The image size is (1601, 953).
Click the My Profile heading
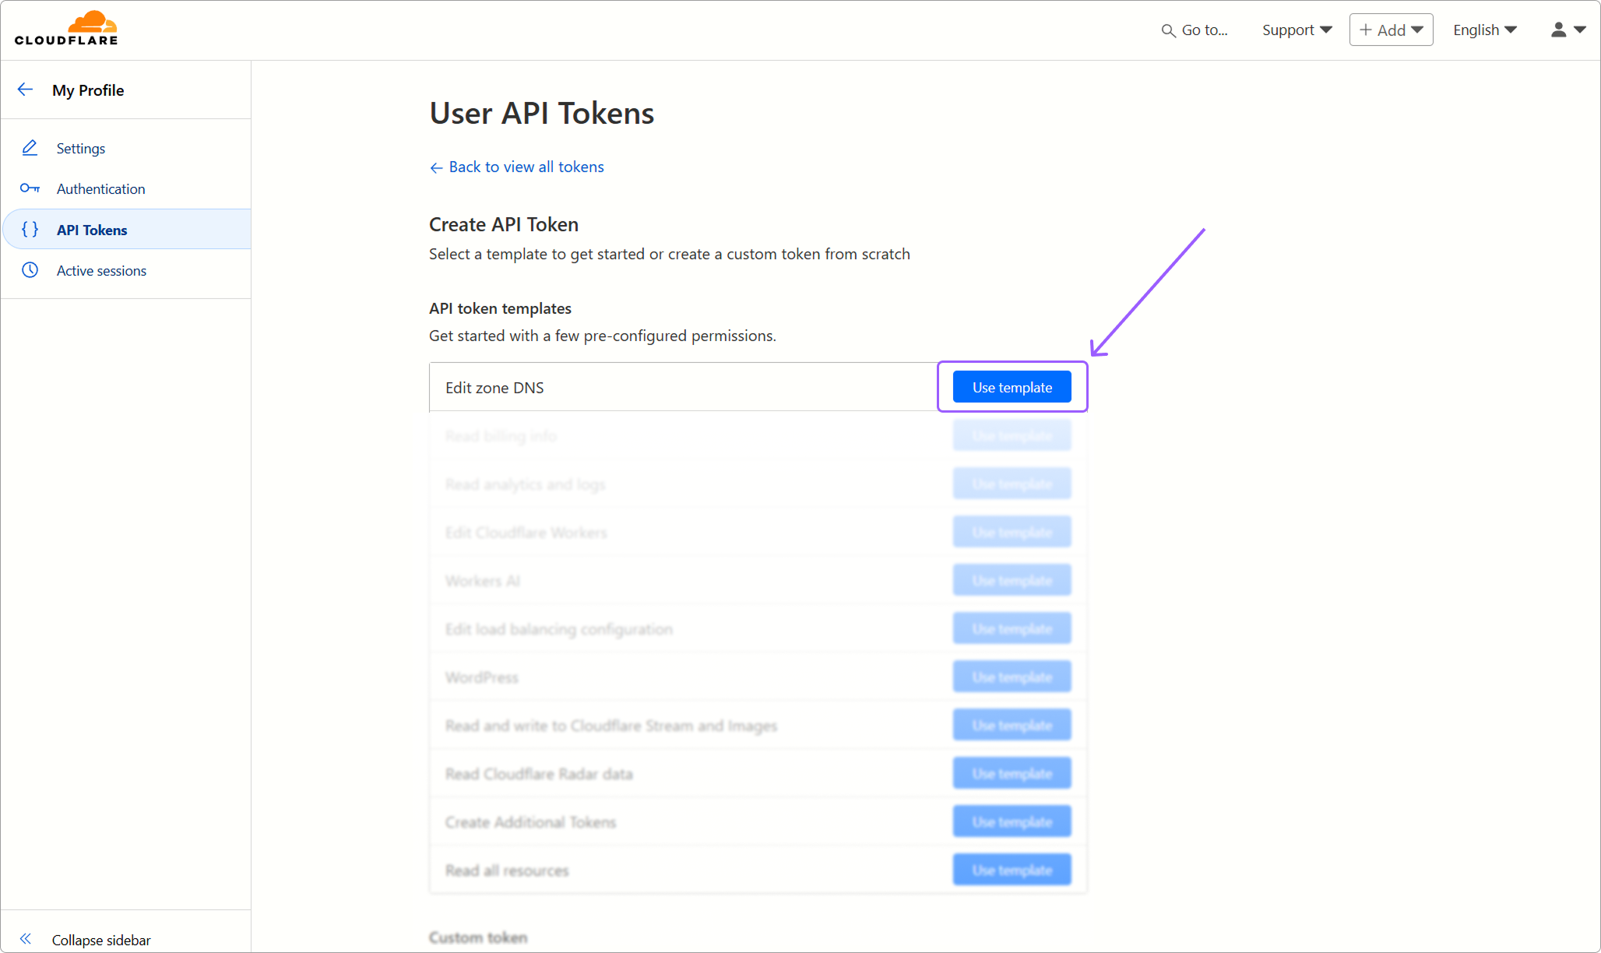click(x=88, y=90)
